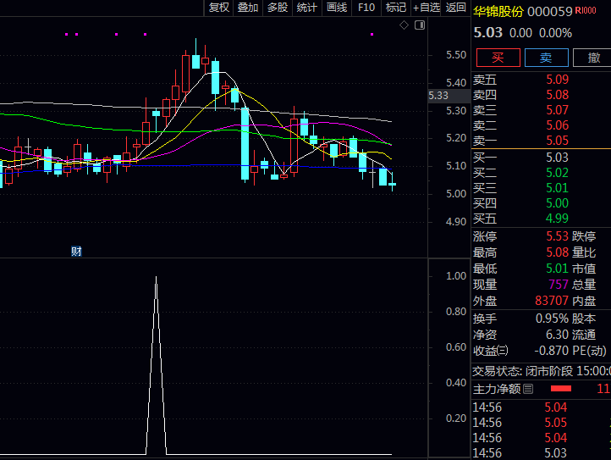Open the 复权 menu

point(218,8)
